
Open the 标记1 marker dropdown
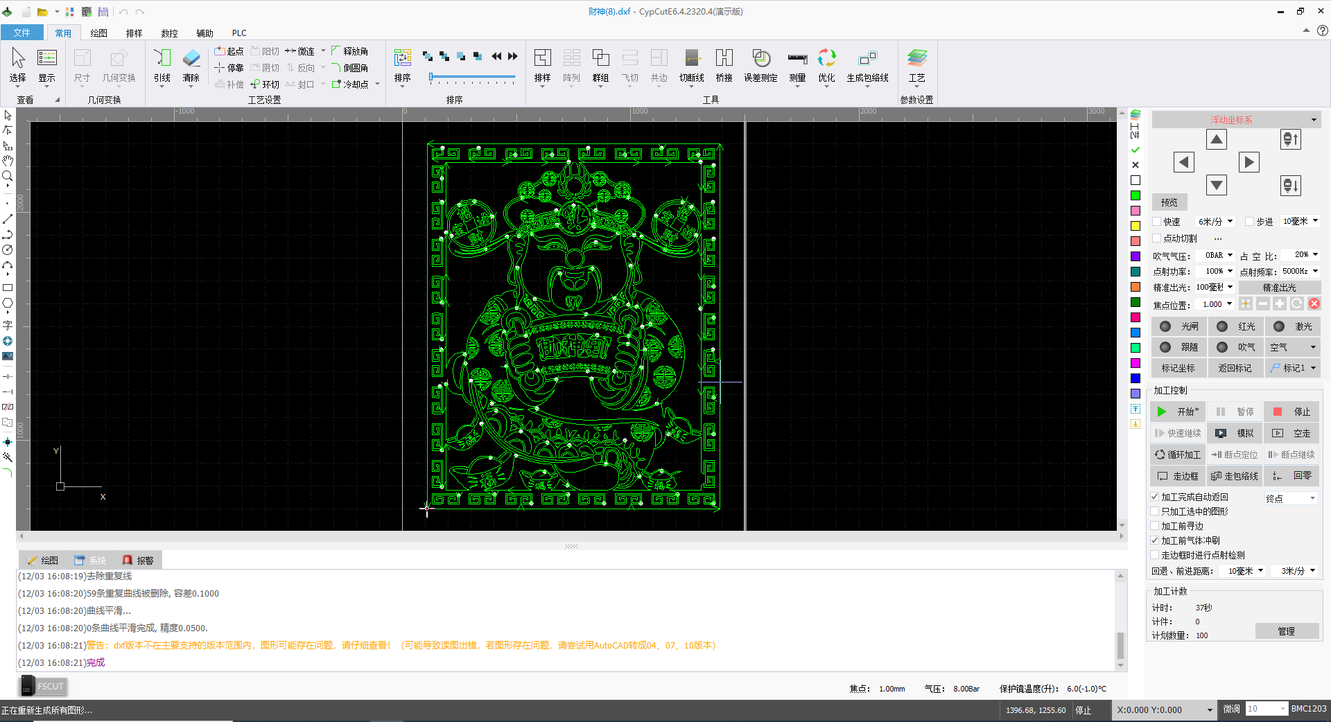(1293, 368)
